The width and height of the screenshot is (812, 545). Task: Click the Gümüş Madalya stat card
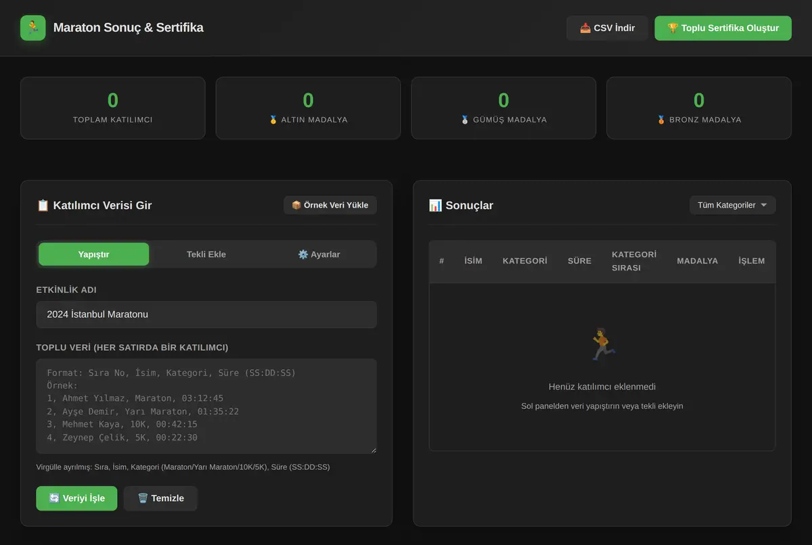[503, 108]
